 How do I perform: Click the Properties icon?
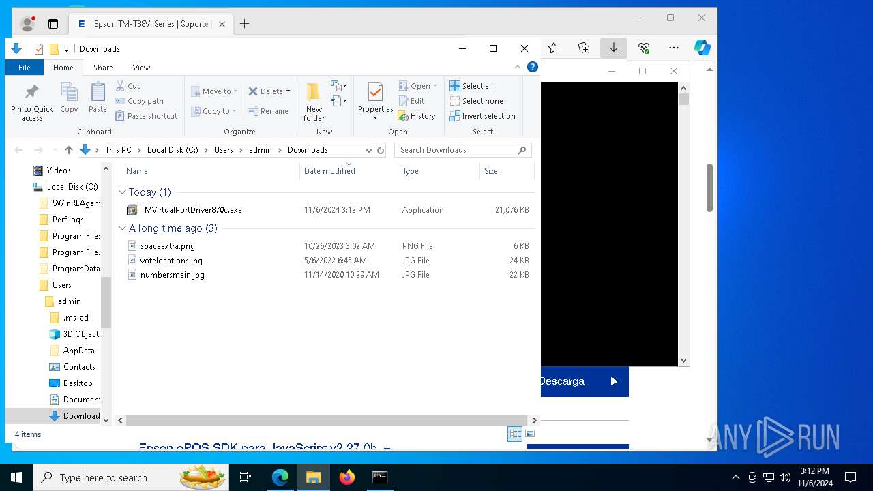point(375,93)
